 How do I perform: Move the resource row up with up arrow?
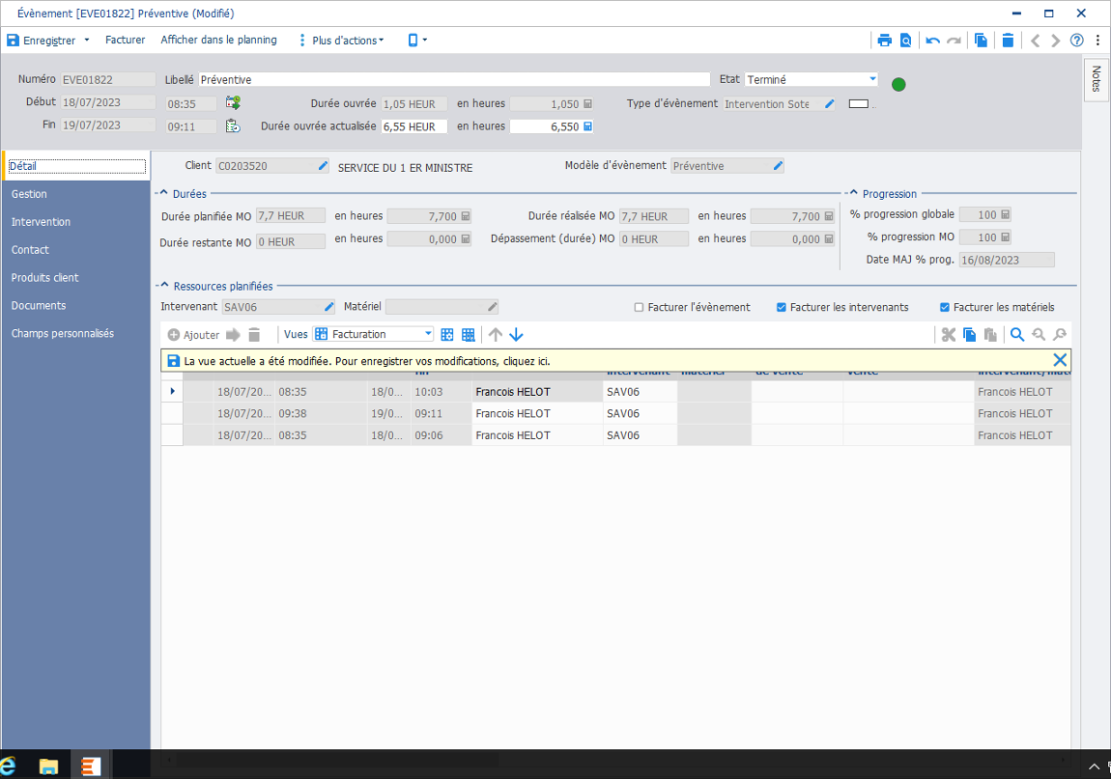point(496,335)
